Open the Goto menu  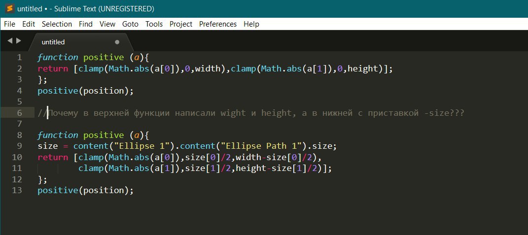pyautogui.click(x=130, y=24)
